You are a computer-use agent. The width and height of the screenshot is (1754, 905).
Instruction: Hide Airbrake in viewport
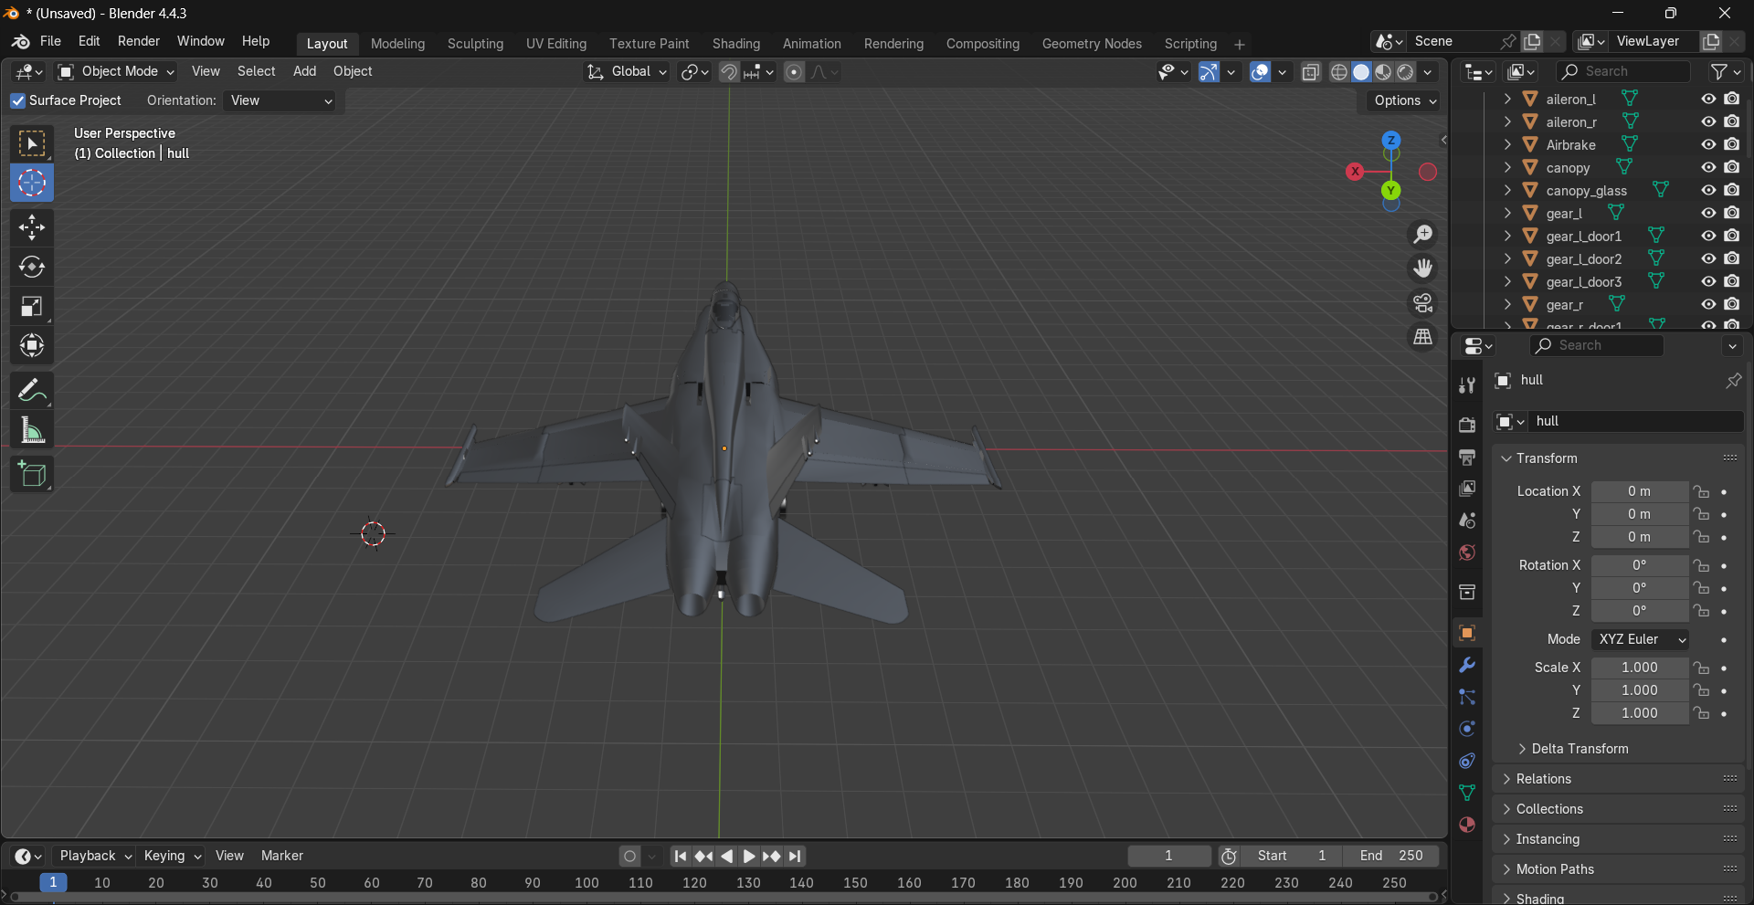(1708, 144)
